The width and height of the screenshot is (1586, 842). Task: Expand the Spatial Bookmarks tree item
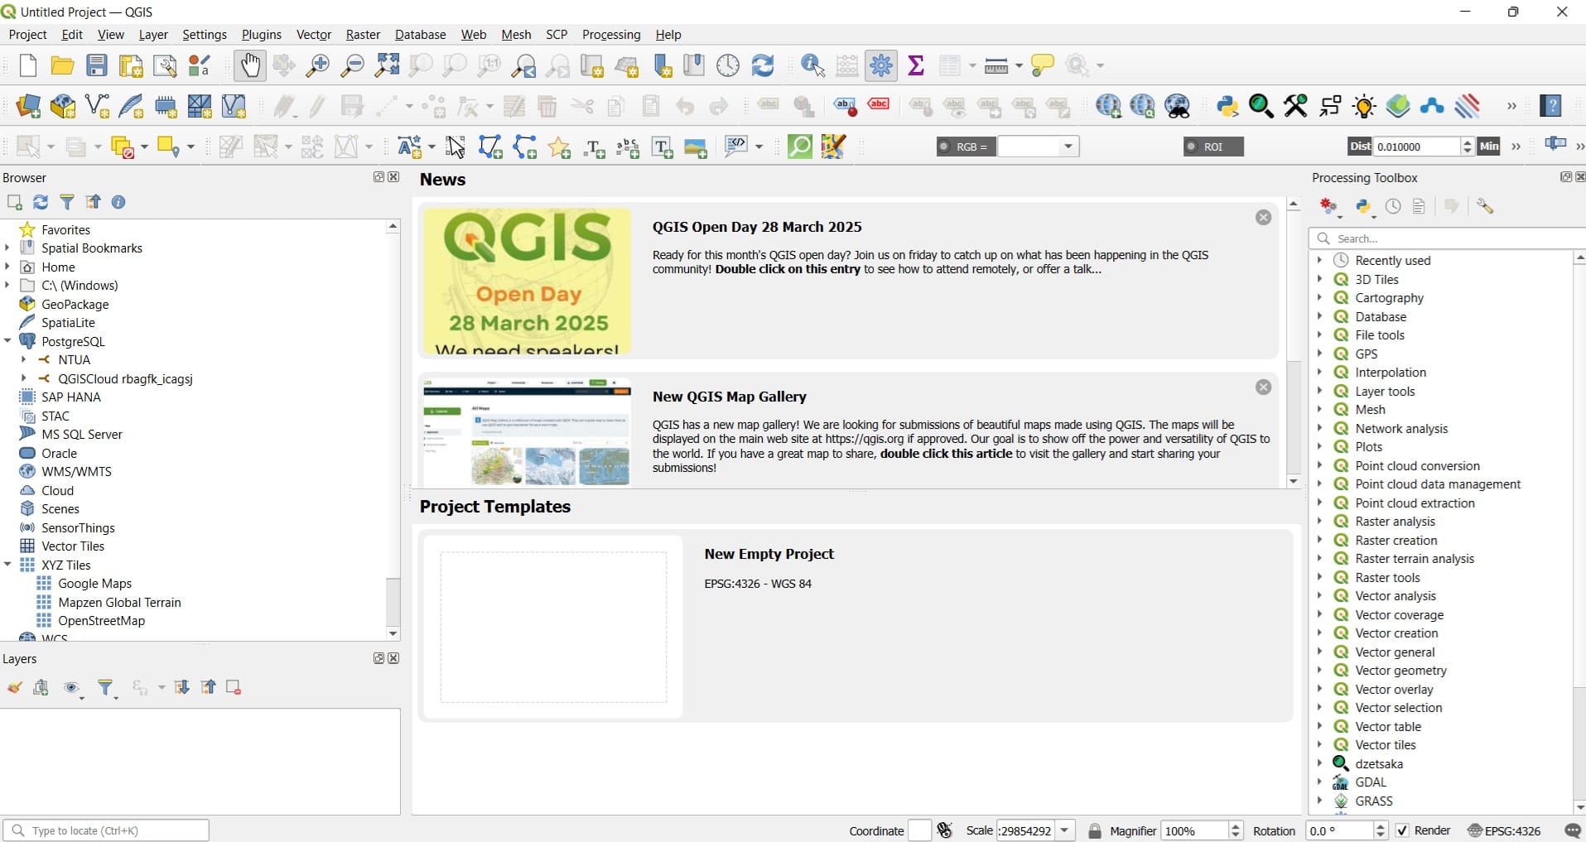pyautogui.click(x=7, y=248)
